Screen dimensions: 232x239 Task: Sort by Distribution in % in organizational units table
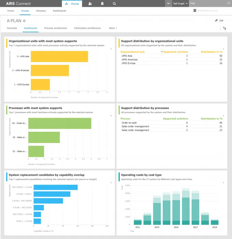coord(211,52)
